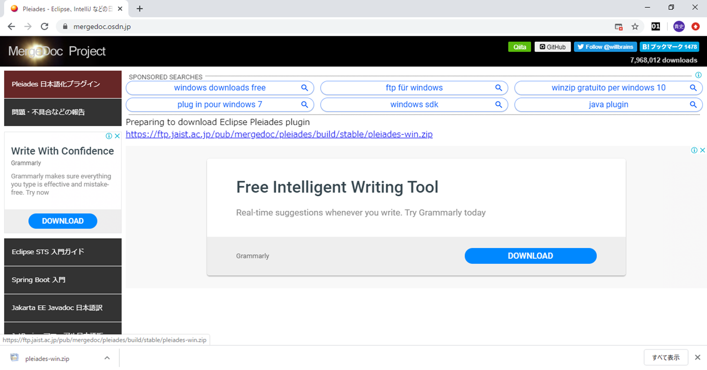707x370 pixels.
Task: Click Write With Confidence ad headline
Action: [62, 151]
